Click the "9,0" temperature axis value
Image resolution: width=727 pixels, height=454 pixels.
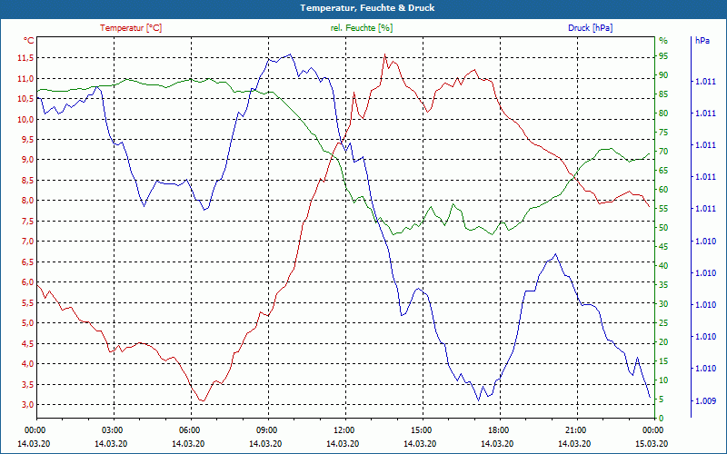(x=27, y=160)
